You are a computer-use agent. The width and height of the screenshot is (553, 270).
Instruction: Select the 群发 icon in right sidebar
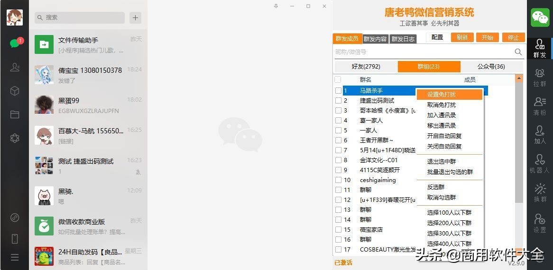(540, 49)
